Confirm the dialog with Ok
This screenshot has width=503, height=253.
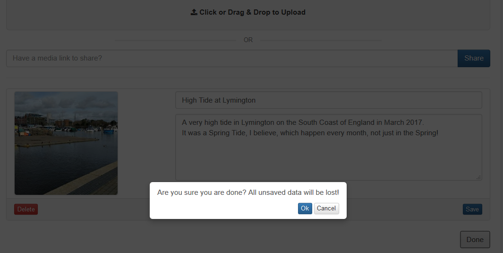coord(305,209)
